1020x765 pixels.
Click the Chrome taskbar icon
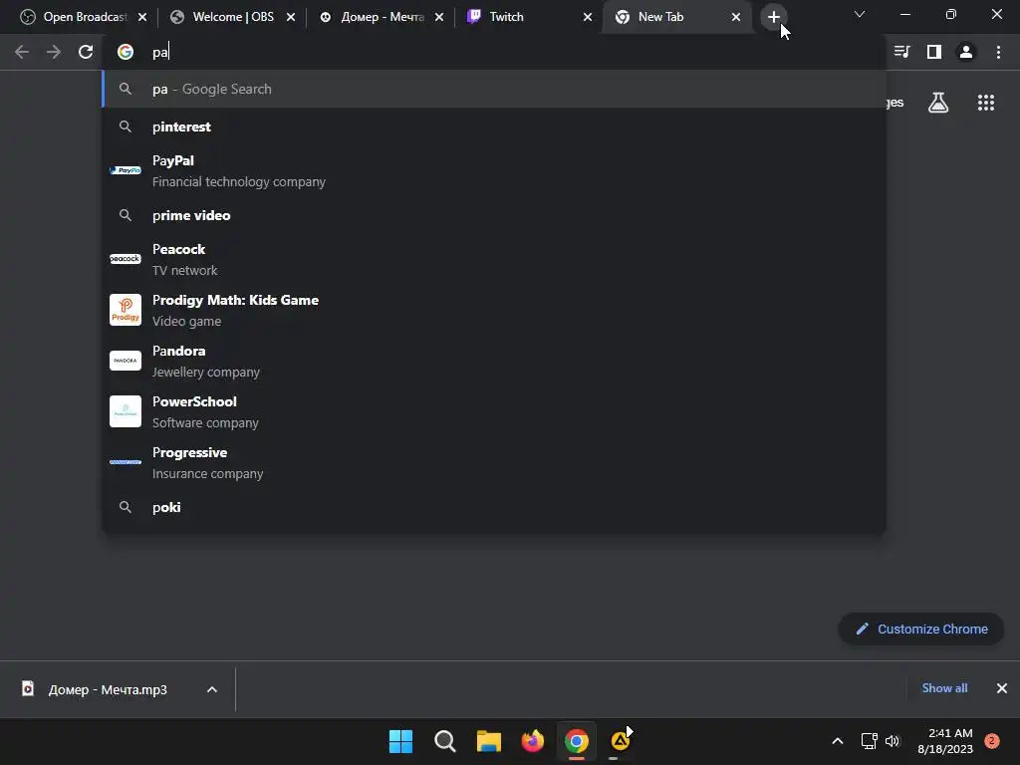577,741
